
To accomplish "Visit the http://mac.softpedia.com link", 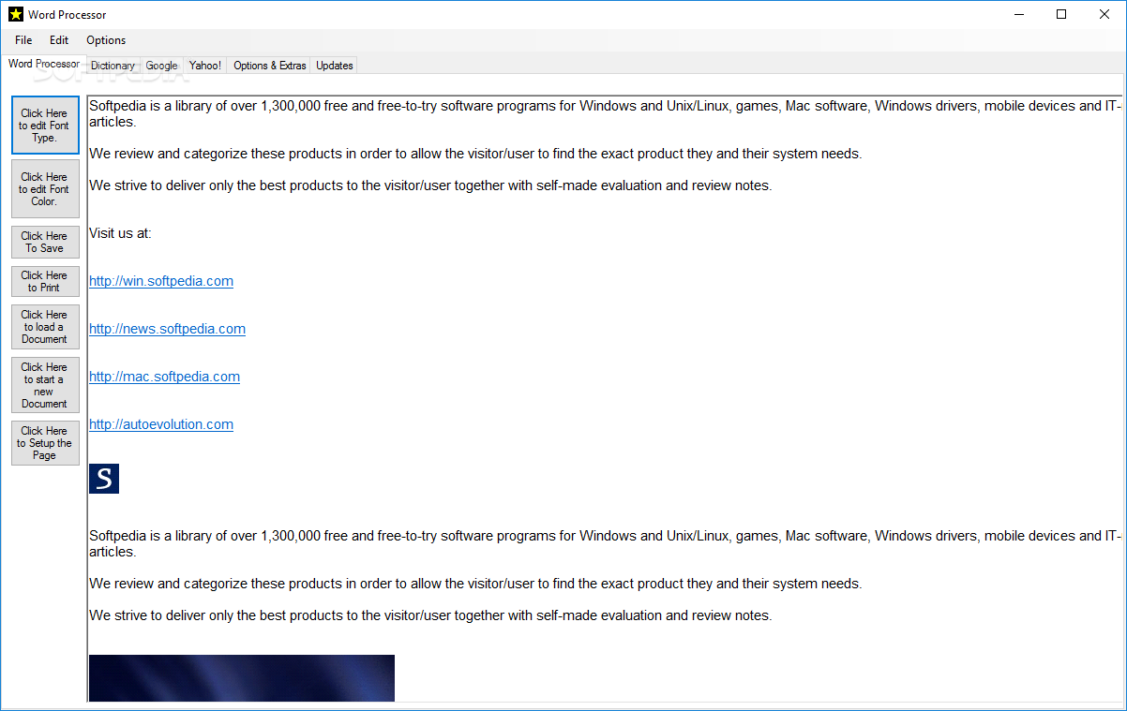I will [x=164, y=377].
